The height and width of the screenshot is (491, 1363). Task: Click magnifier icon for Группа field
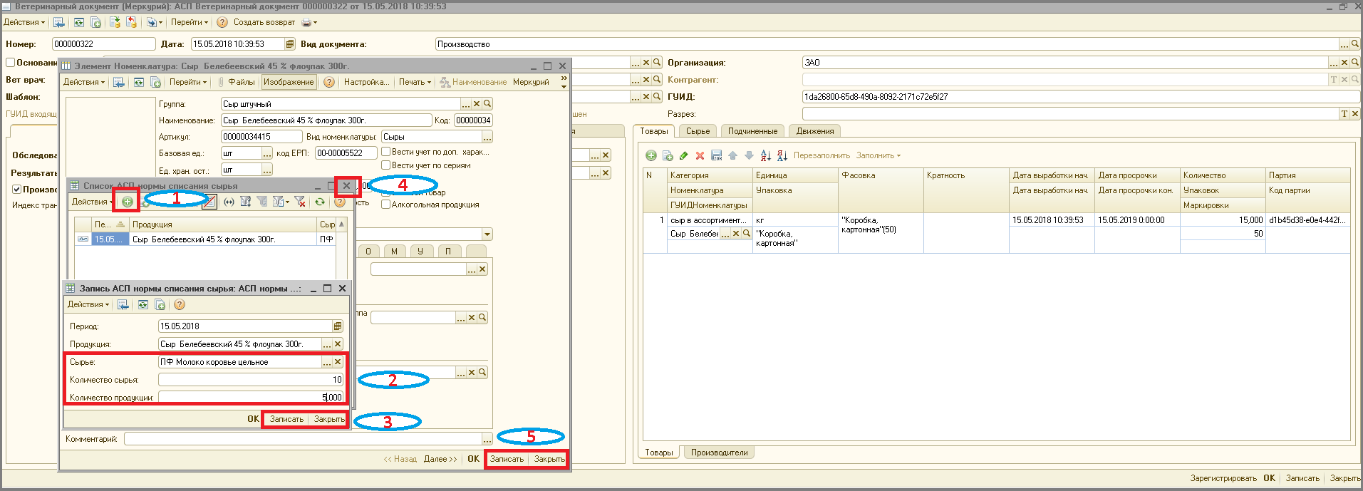pyautogui.click(x=488, y=104)
